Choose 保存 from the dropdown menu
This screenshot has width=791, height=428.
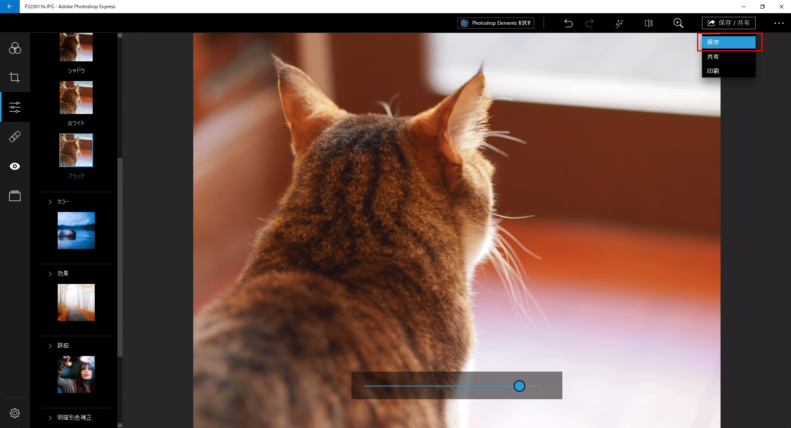[x=728, y=42]
